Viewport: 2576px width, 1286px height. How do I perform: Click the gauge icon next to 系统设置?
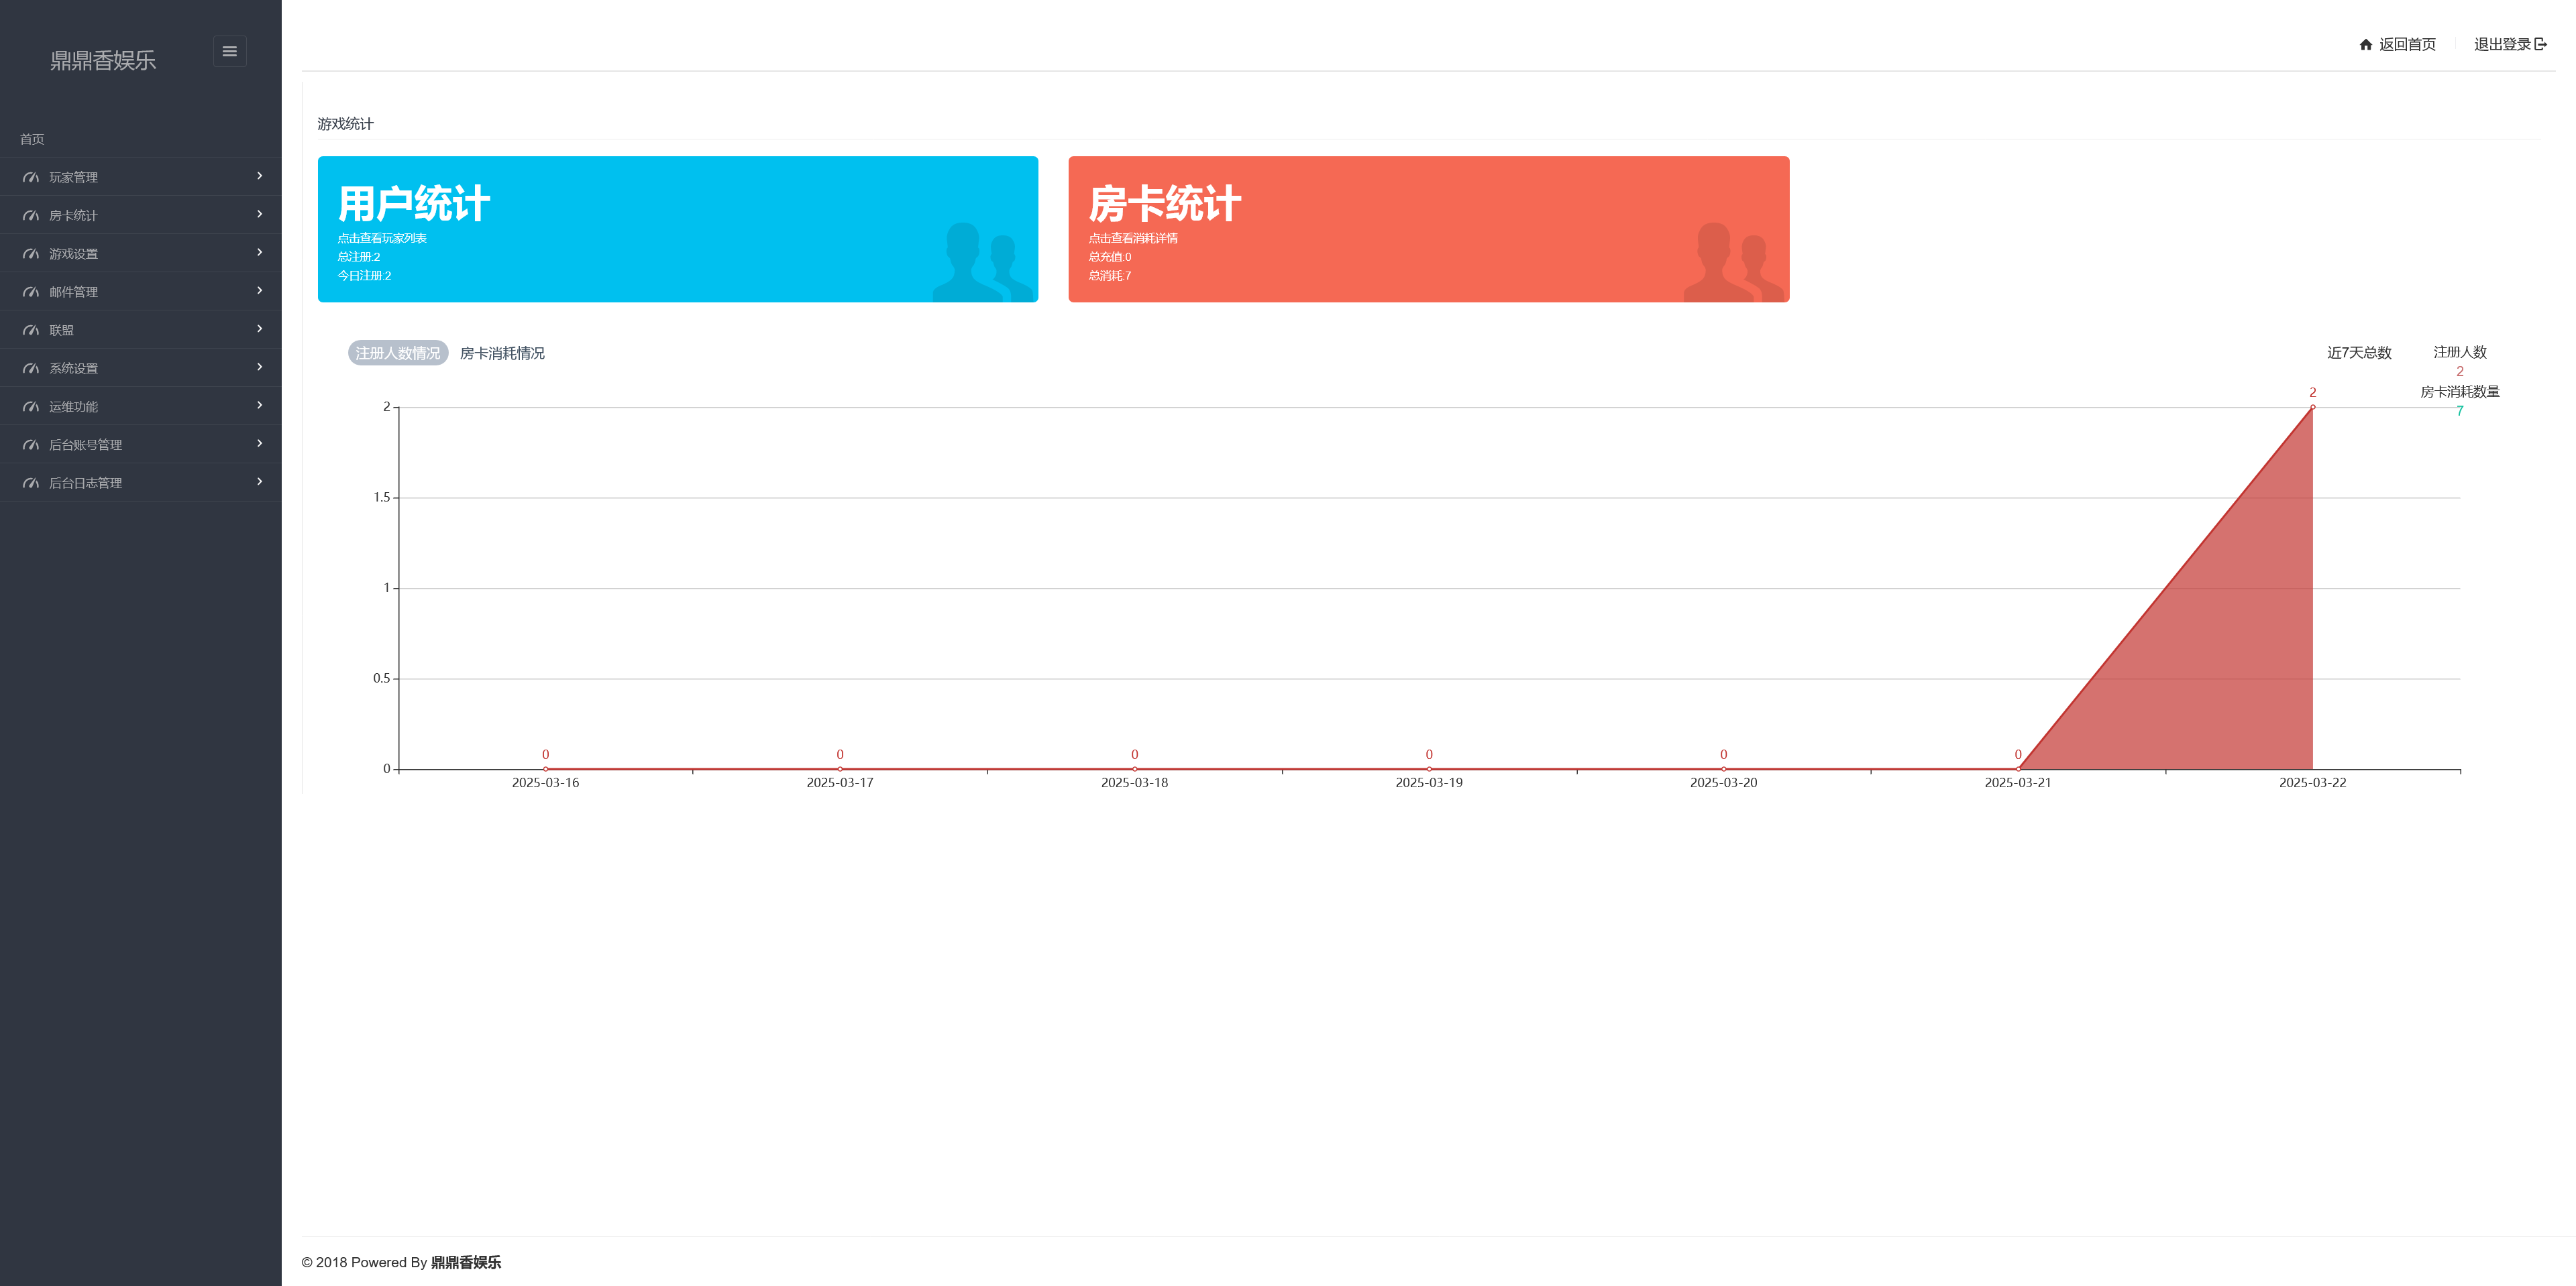pyautogui.click(x=31, y=369)
